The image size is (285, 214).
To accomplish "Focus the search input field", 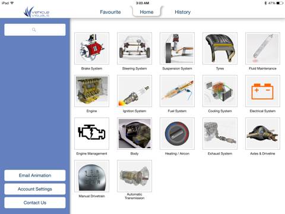I will (35, 30).
